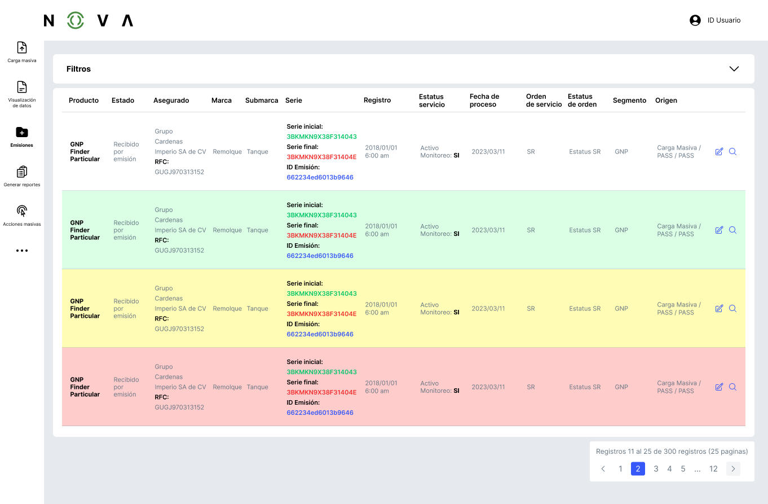The height and width of the screenshot is (504, 768).
Task: Open the ID Emisión link in yellow row
Action: pyautogui.click(x=320, y=334)
